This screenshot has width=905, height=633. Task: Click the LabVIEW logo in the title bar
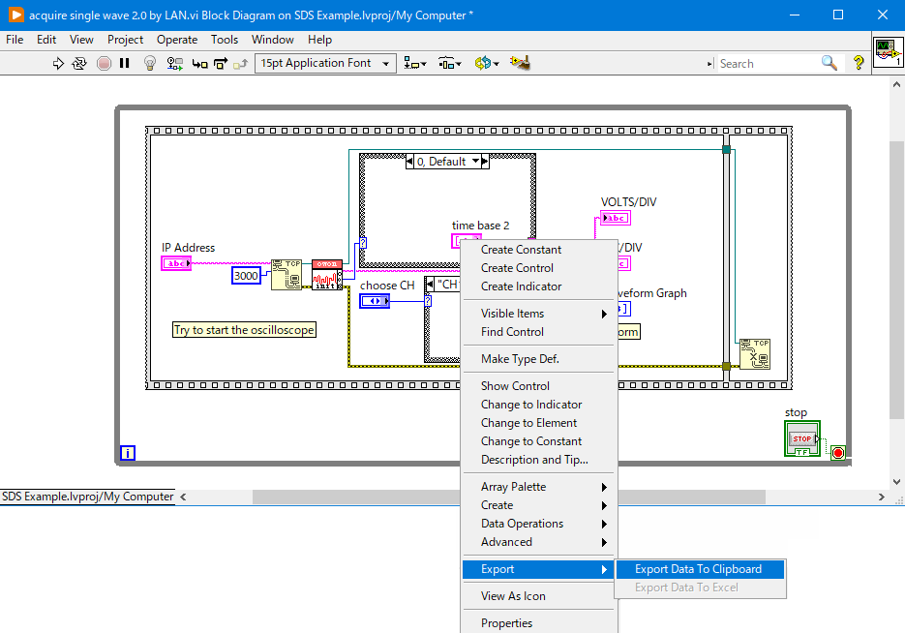pyautogui.click(x=16, y=15)
